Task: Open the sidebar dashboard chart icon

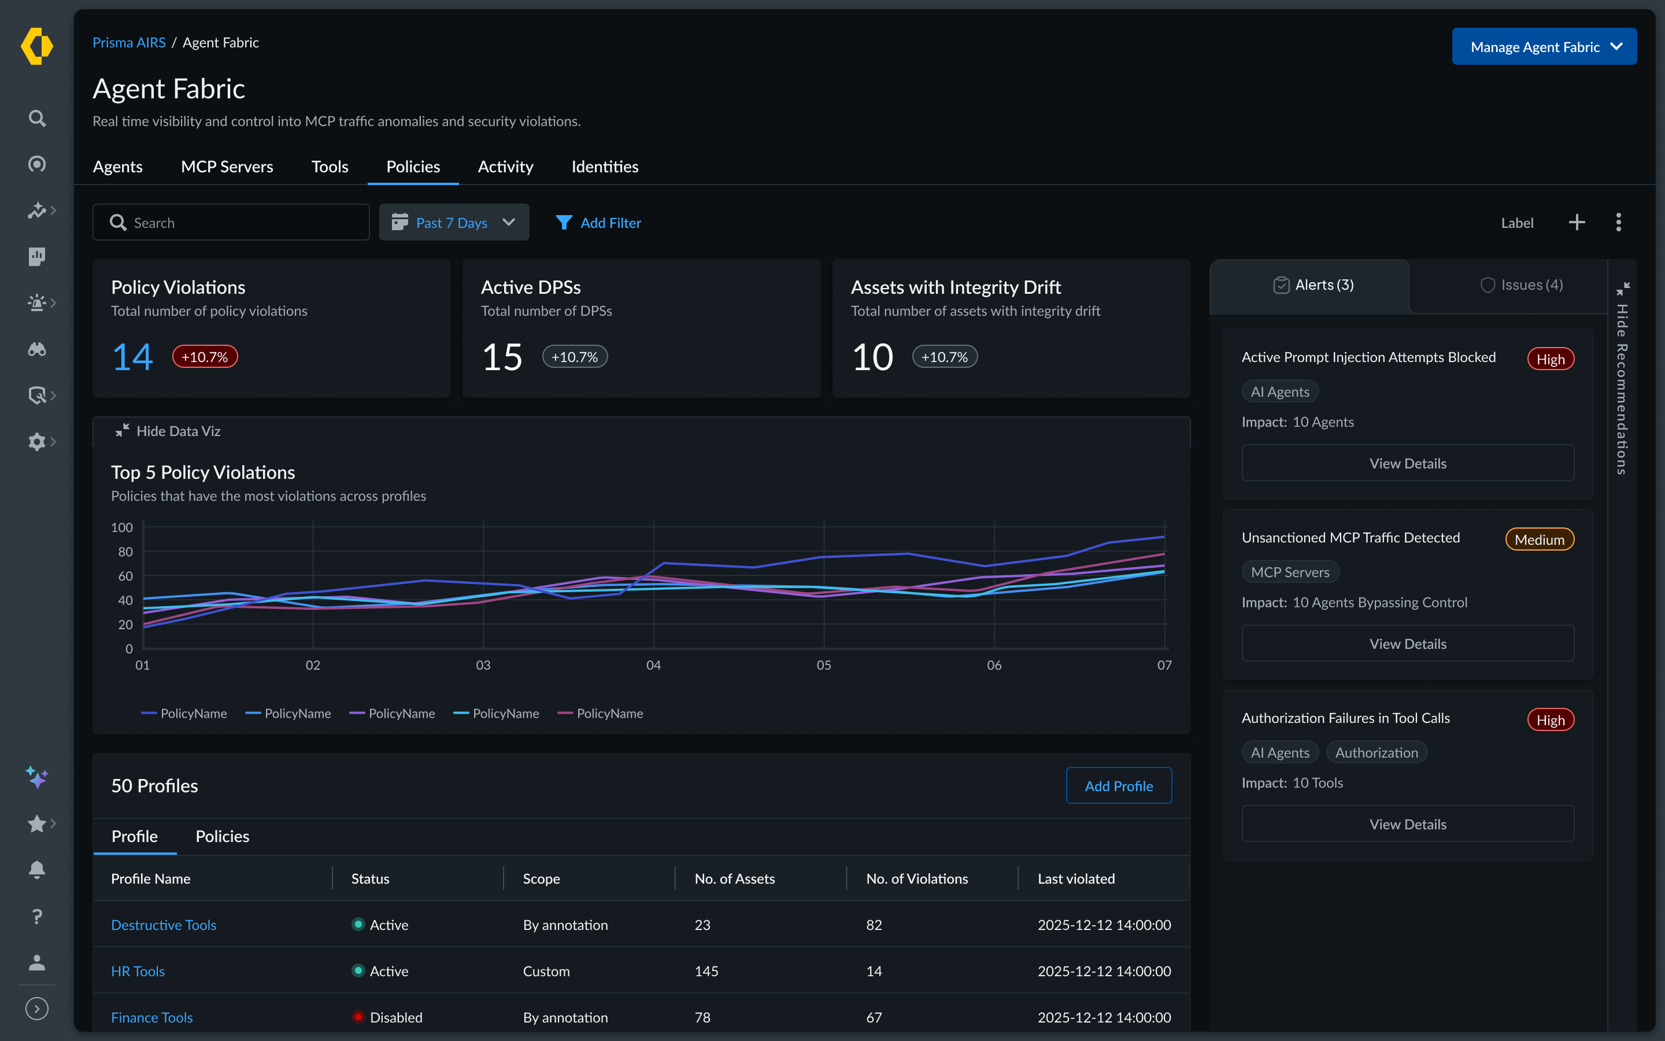Action: (x=37, y=256)
